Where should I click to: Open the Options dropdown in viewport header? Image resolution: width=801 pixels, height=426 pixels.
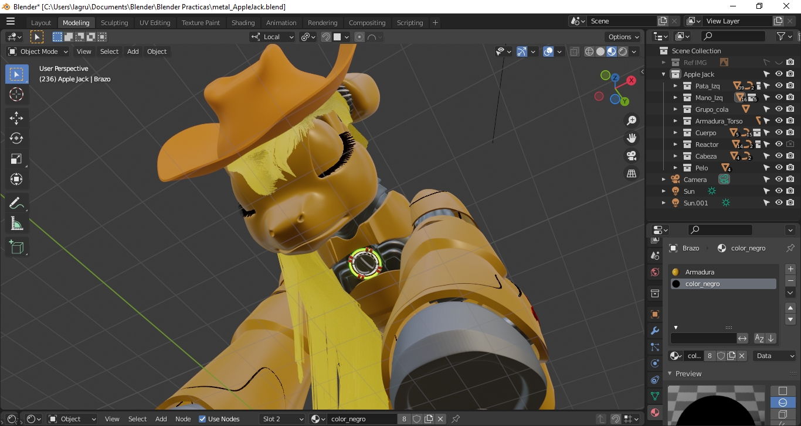point(624,37)
